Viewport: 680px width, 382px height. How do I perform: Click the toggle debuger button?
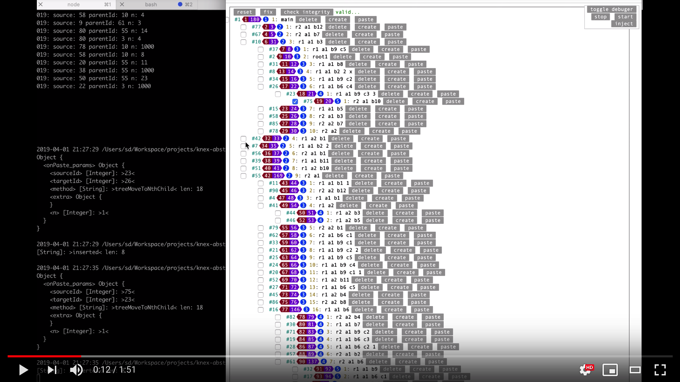(612, 9)
